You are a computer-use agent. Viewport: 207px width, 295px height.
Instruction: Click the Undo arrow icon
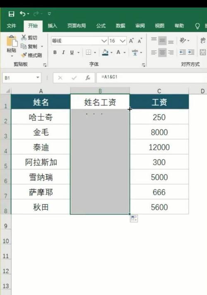coord(23,14)
